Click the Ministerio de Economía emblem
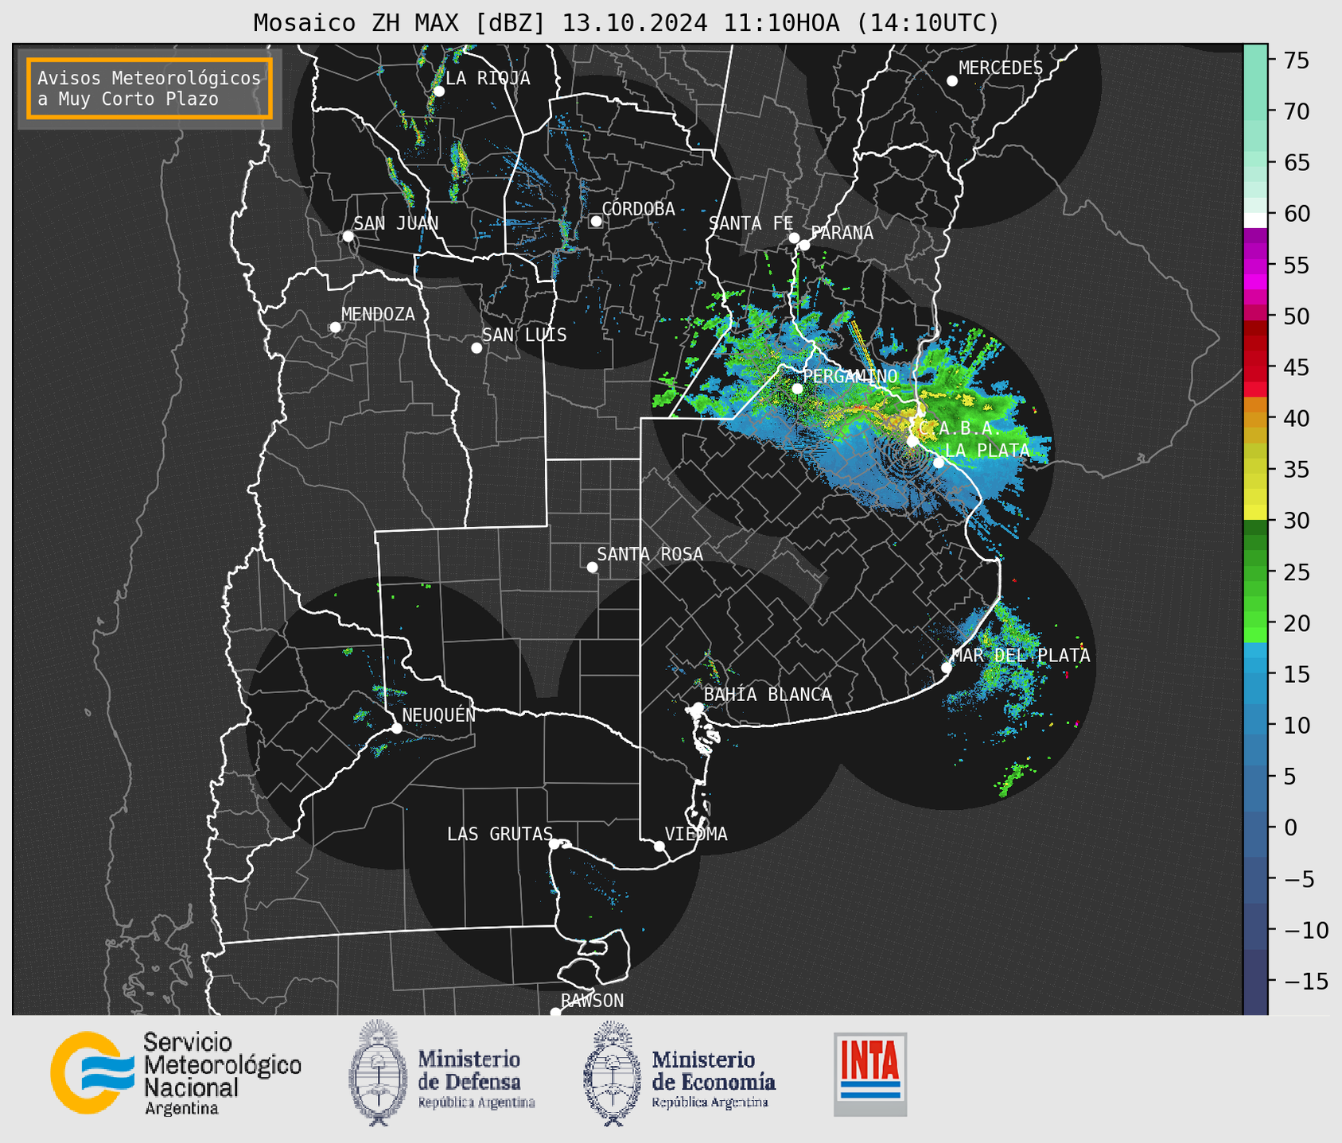The height and width of the screenshot is (1143, 1342). [x=613, y=1073]
